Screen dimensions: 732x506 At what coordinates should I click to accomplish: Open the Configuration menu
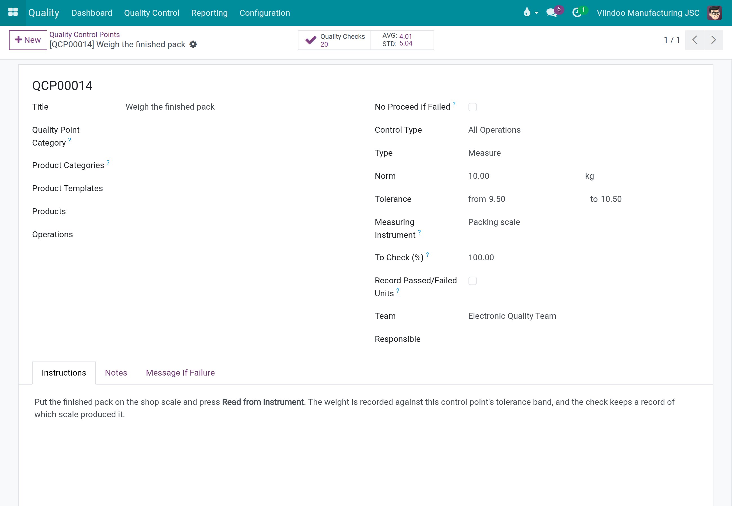click(264, 13)
